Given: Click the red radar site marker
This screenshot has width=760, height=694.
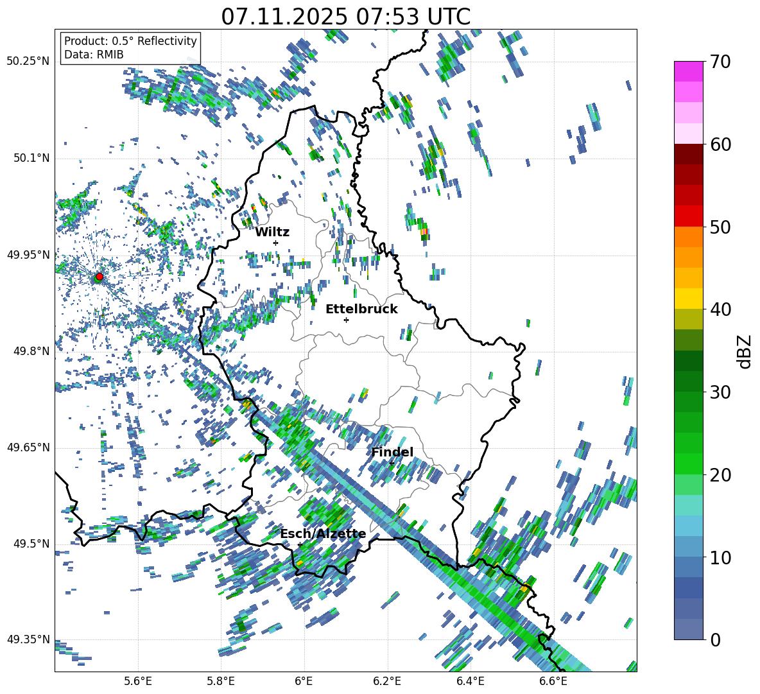Looking at the screenshot, I should coord(99,277).
